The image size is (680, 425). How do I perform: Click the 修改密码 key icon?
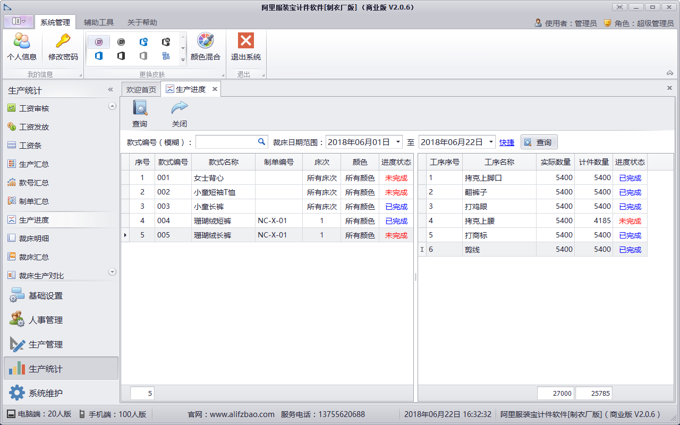tap(63, 41)
